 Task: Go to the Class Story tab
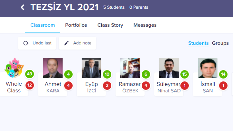[110, 25]
